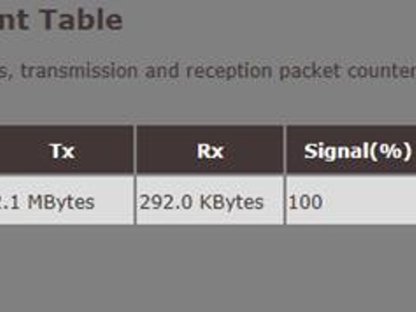Click the 292.0 KBytes Rx value
The image size is (416, 312).
tap(201, 202)
